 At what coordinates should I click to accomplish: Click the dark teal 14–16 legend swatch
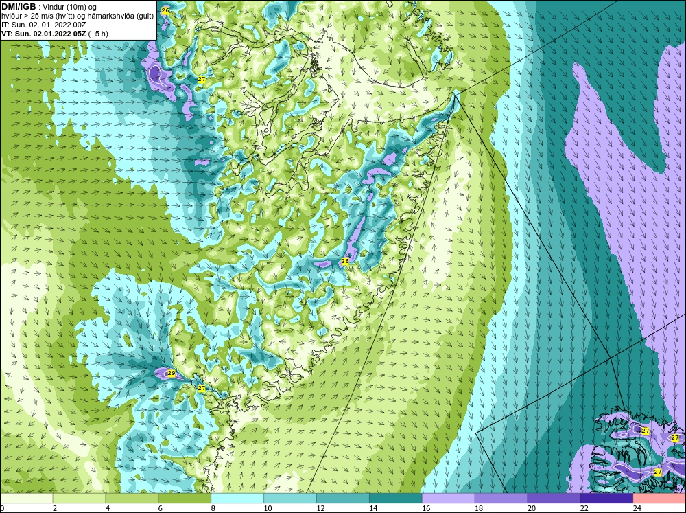(x=396, y=498)
